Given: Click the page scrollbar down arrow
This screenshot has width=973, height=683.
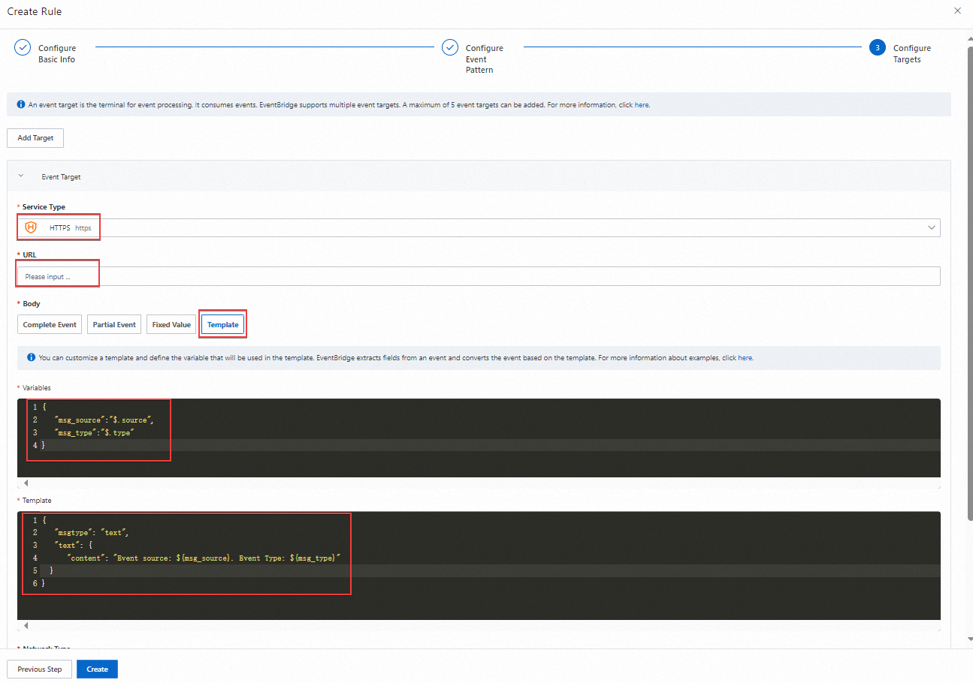Looking at the screenshot, I should 969,639.
